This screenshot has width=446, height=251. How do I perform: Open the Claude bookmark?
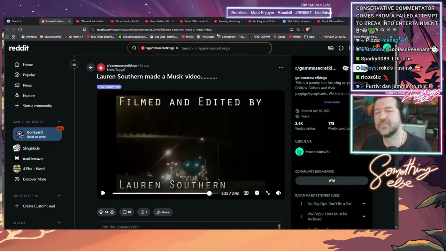click(279, 37)
